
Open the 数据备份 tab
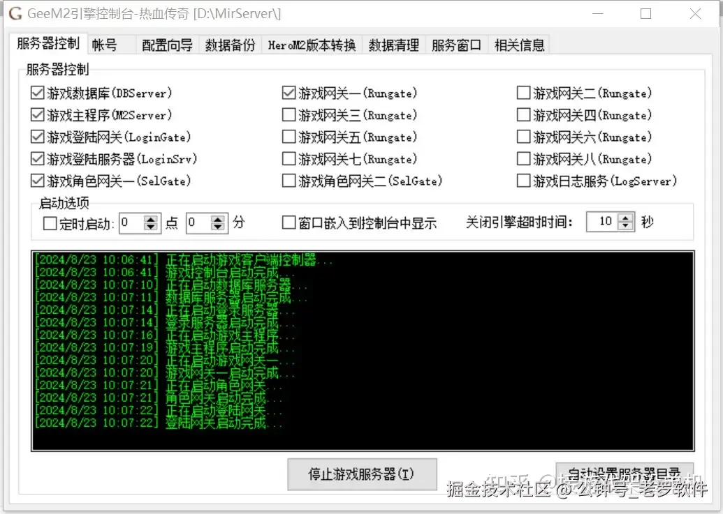230,45
